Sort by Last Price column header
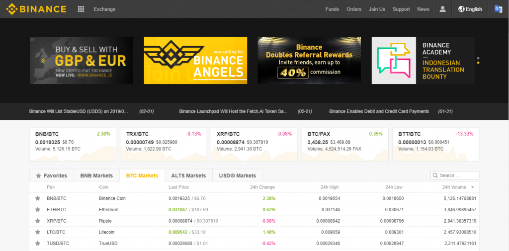 click(178, 187)
